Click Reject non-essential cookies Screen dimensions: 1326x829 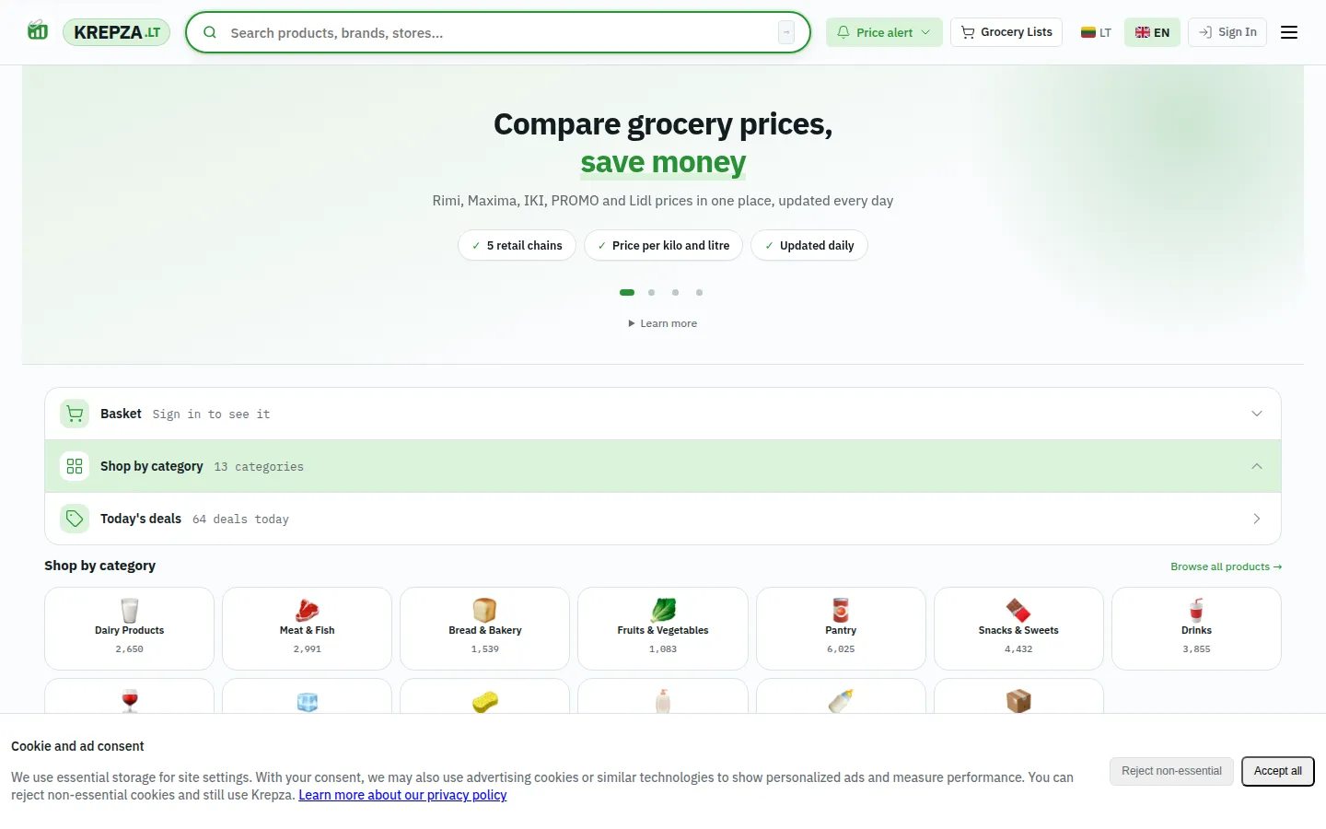[1171, 771]
